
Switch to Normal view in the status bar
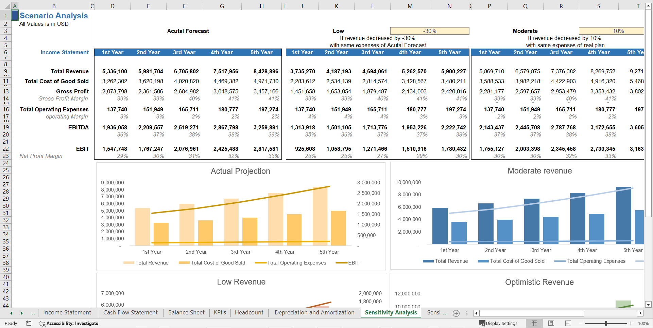point(534,323)
